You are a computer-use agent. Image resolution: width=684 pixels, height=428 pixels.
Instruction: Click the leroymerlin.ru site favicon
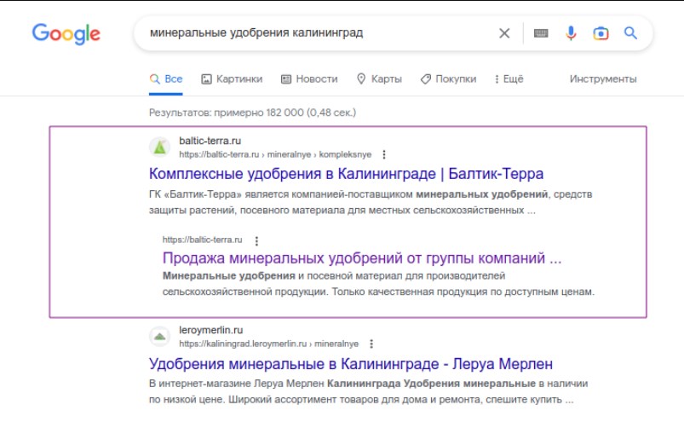pos(159,337)
